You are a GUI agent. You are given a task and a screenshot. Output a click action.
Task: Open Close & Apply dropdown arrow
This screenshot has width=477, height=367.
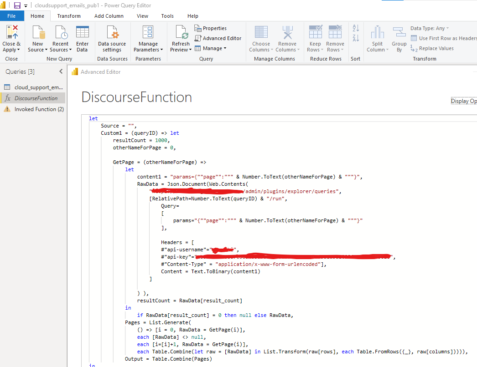point(19,50)
